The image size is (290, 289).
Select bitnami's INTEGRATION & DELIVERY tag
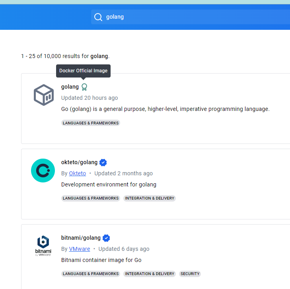(x=150, y=274)
